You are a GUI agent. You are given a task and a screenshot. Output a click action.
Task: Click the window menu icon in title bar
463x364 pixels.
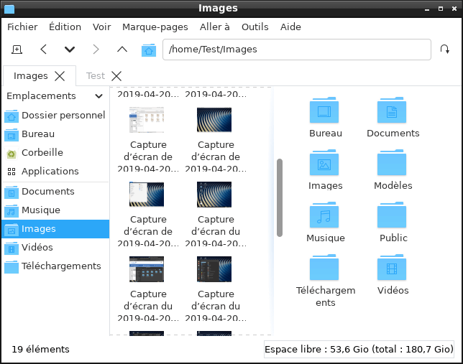[x=9, y=9]
